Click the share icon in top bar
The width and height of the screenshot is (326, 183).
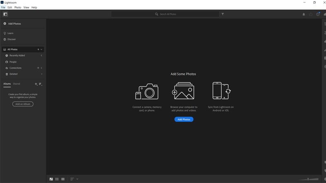[x=311, y=14]
